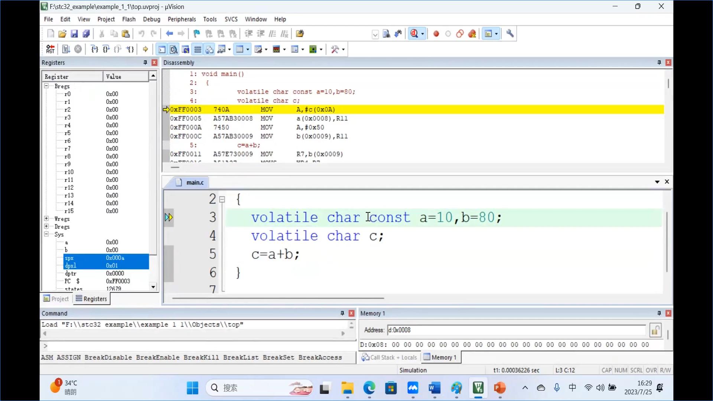Viewport: 713px width, 401px height.
Task: Expand the Dregs register group
Action: click(x=46, y=226)
